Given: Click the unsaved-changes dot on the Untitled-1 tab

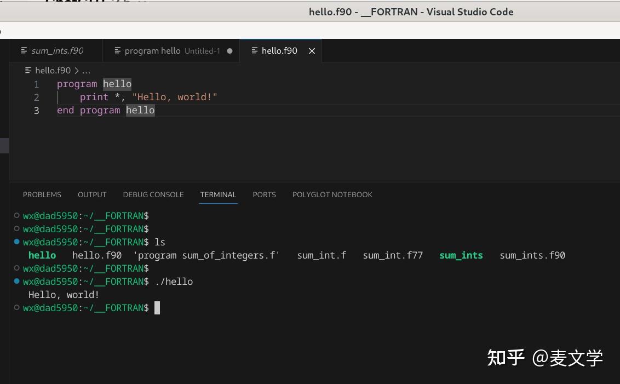Looking at the screenshot, I should click(x=229, y=50).
